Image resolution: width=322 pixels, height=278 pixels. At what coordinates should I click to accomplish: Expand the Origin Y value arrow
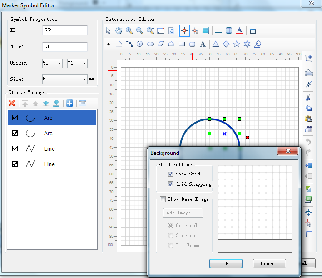84,63
